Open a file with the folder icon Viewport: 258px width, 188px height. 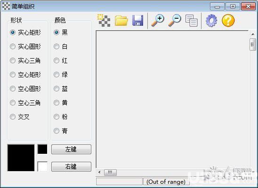point(121,21)
